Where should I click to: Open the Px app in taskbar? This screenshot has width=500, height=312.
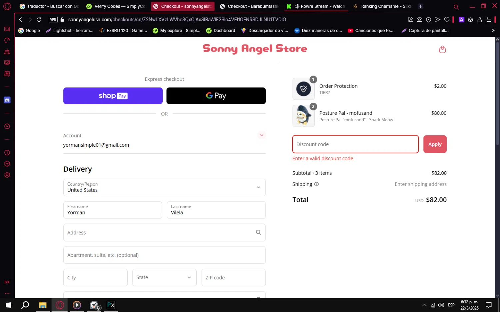click(111, 305)
